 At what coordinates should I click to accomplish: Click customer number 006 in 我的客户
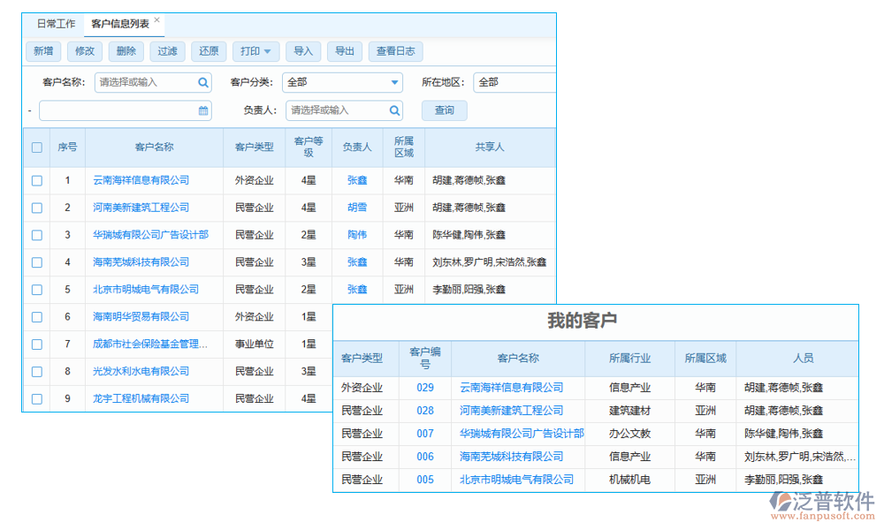pyautogui.click(x=425, y=457)
